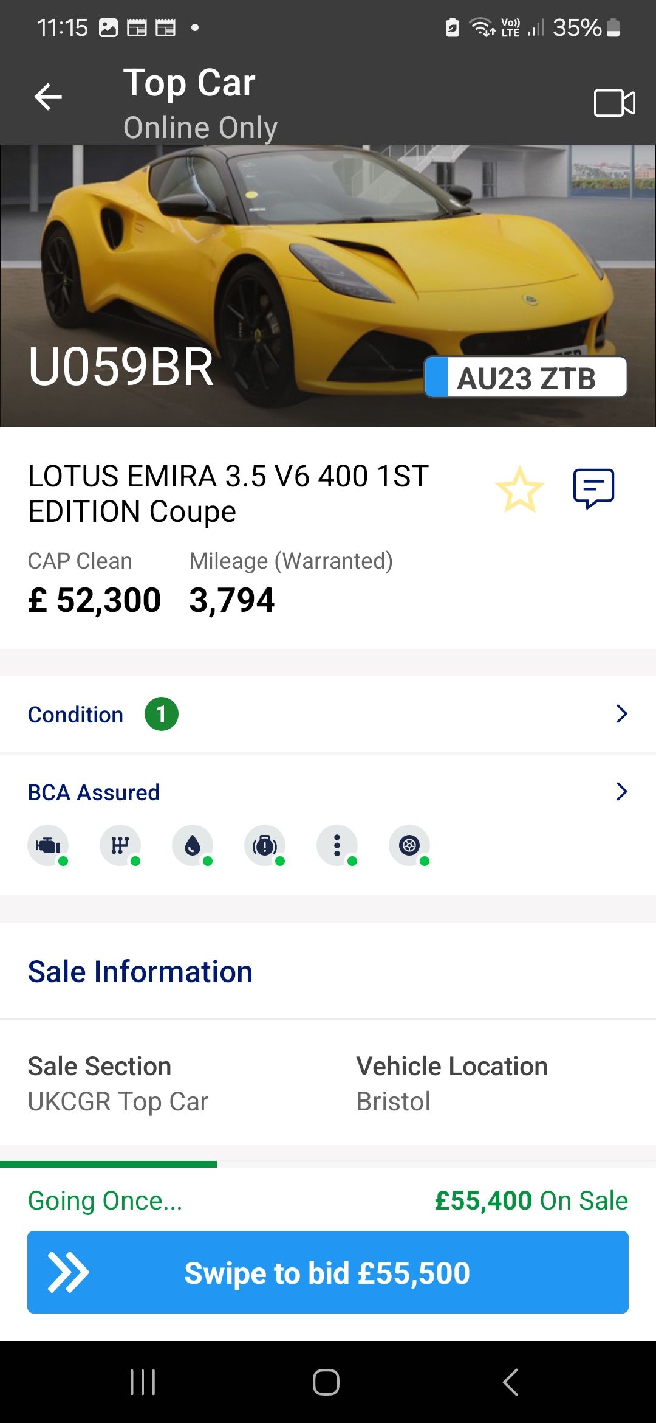Click the green auction progress bar

(x=108, y=1164)
